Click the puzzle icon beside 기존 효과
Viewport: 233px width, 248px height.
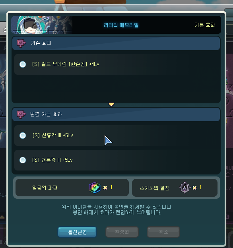pos(21,43)
